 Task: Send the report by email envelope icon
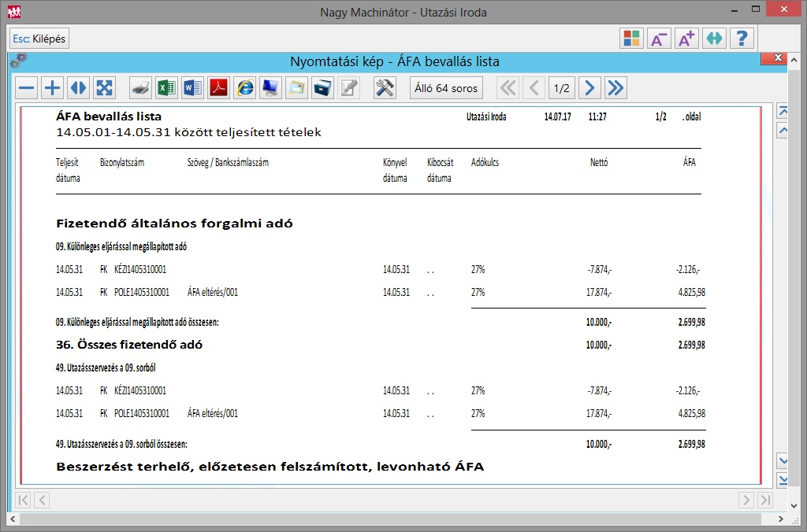tap(297, 88)
